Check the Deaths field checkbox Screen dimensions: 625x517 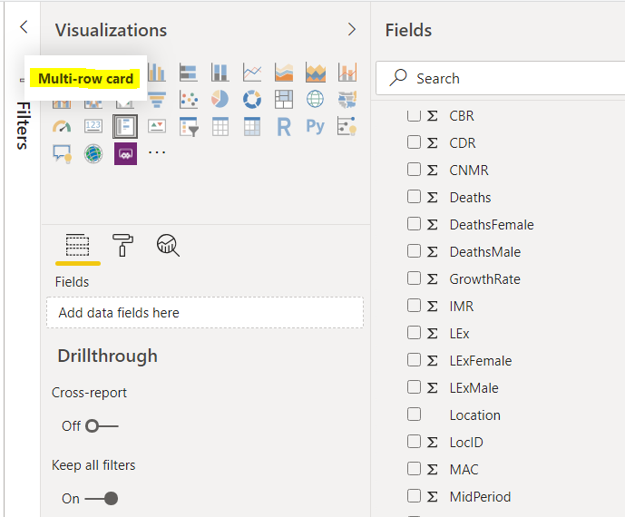click(x=414, y=197)
